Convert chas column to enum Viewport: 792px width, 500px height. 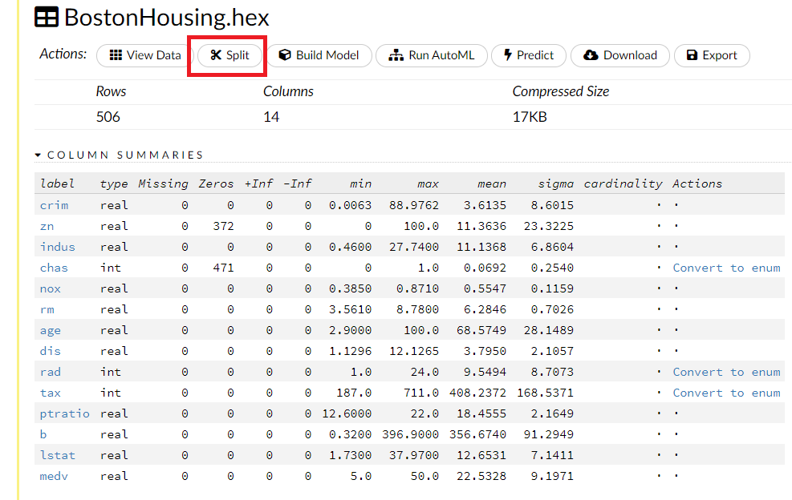click(x=726, y=268)
